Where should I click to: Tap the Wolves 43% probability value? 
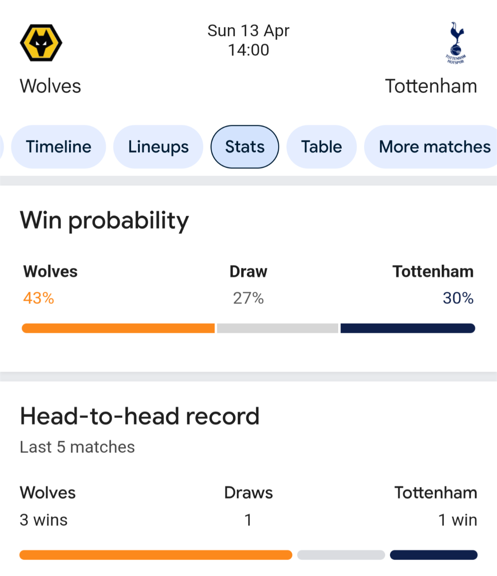[38, 298]
